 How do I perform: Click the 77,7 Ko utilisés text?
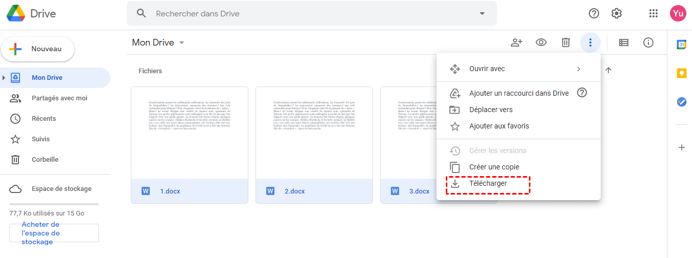pyautogui.click(x=47, y=213)
